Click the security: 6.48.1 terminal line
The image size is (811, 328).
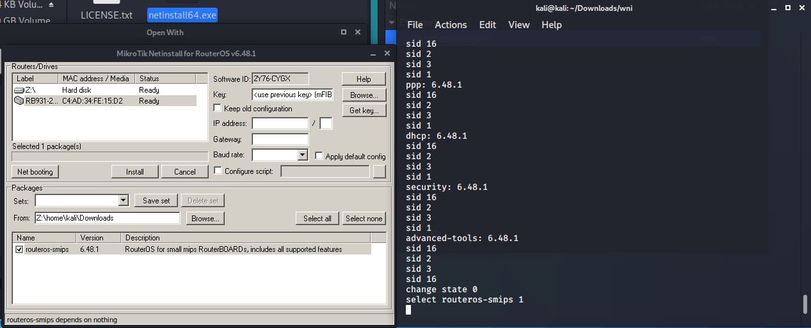(x=447, y=187)
